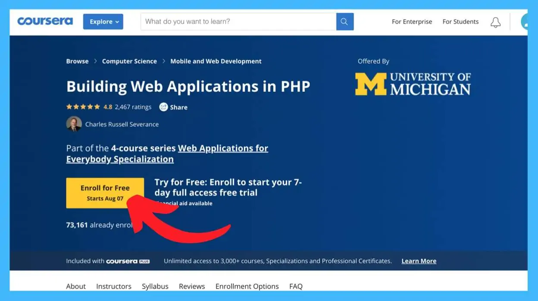Viewport: 538px width, 301px height.
Task: Open the Explore dropdown menu
Action: 103,22
